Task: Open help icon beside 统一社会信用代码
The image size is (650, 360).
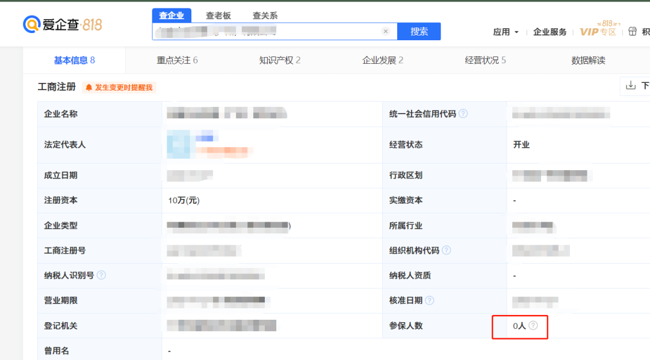Action: [463, 114]
